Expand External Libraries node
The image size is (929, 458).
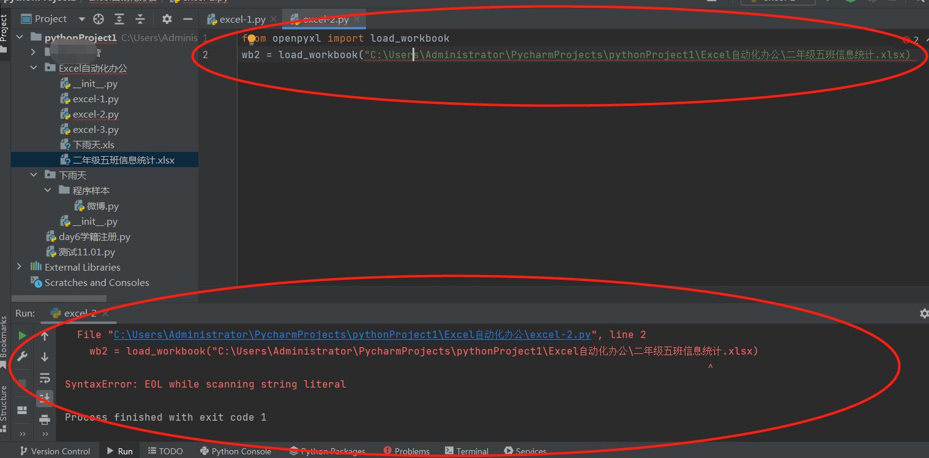point(19,267)
